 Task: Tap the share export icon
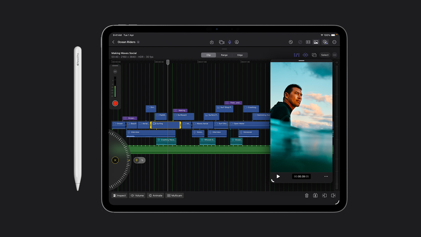212,42
